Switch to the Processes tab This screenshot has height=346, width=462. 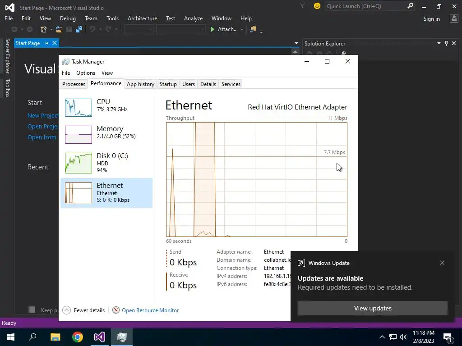point(74,84)
